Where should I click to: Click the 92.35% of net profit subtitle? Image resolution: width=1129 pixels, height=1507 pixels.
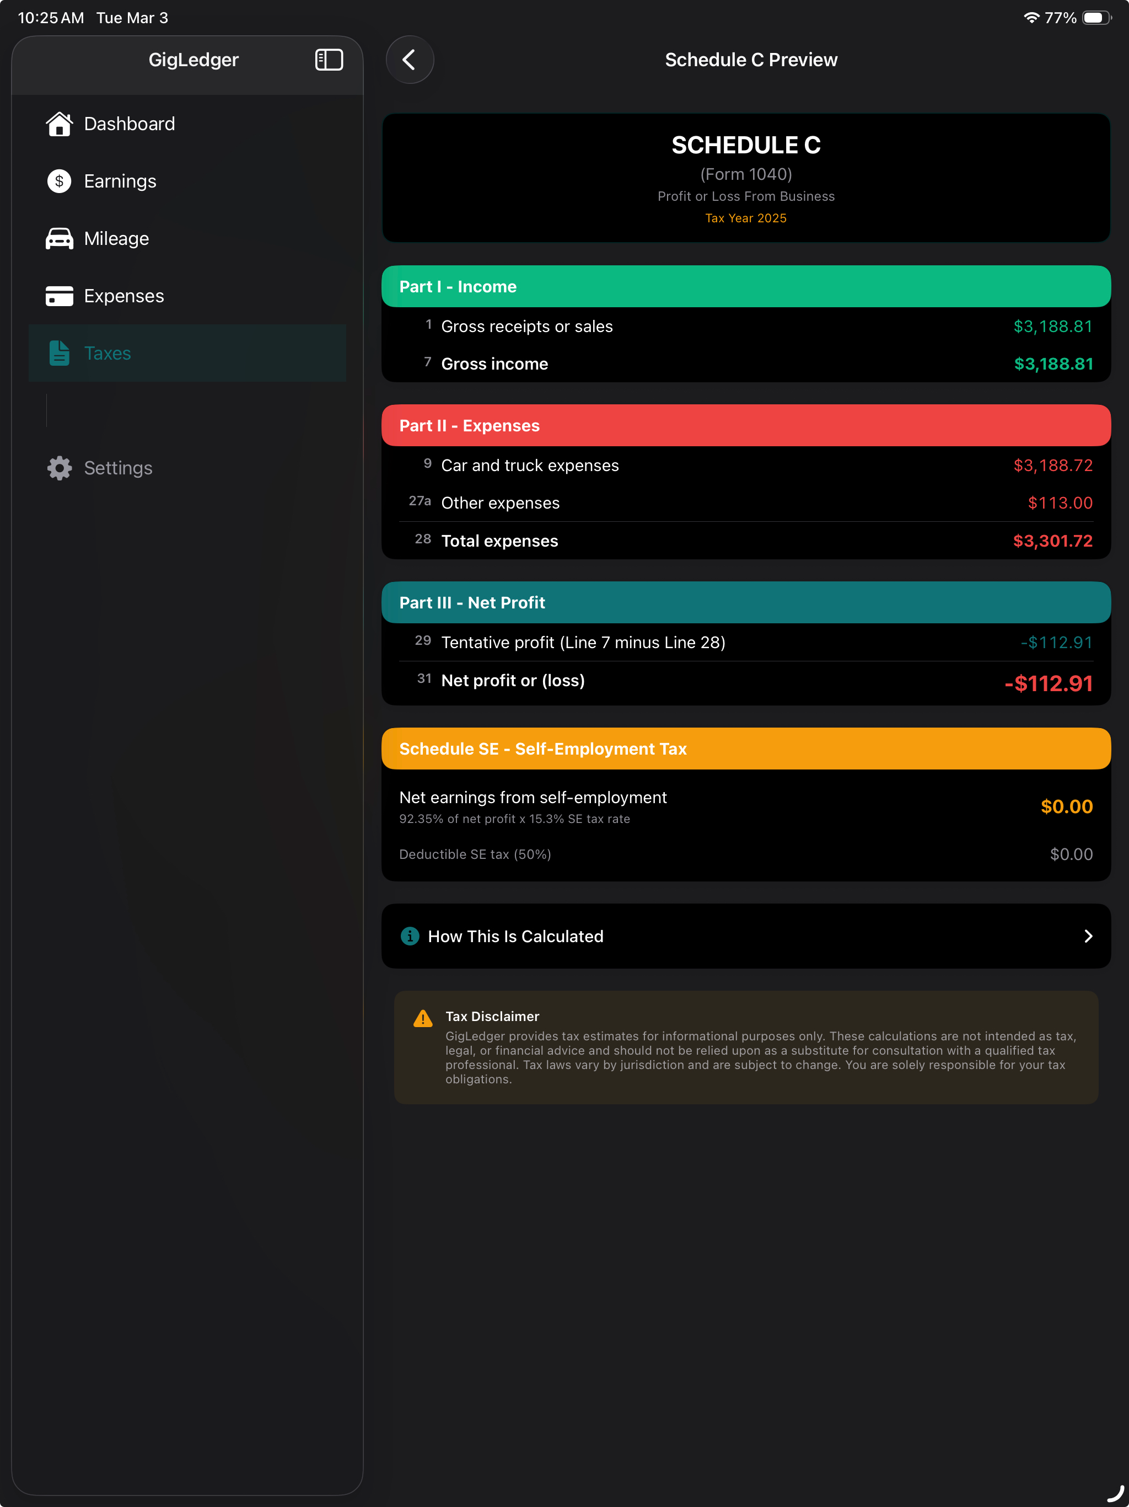point(515,819)
